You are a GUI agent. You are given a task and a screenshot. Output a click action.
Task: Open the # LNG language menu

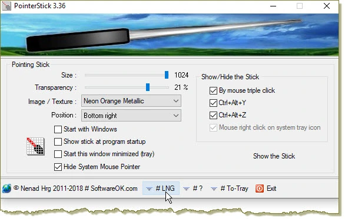point(161,188)
